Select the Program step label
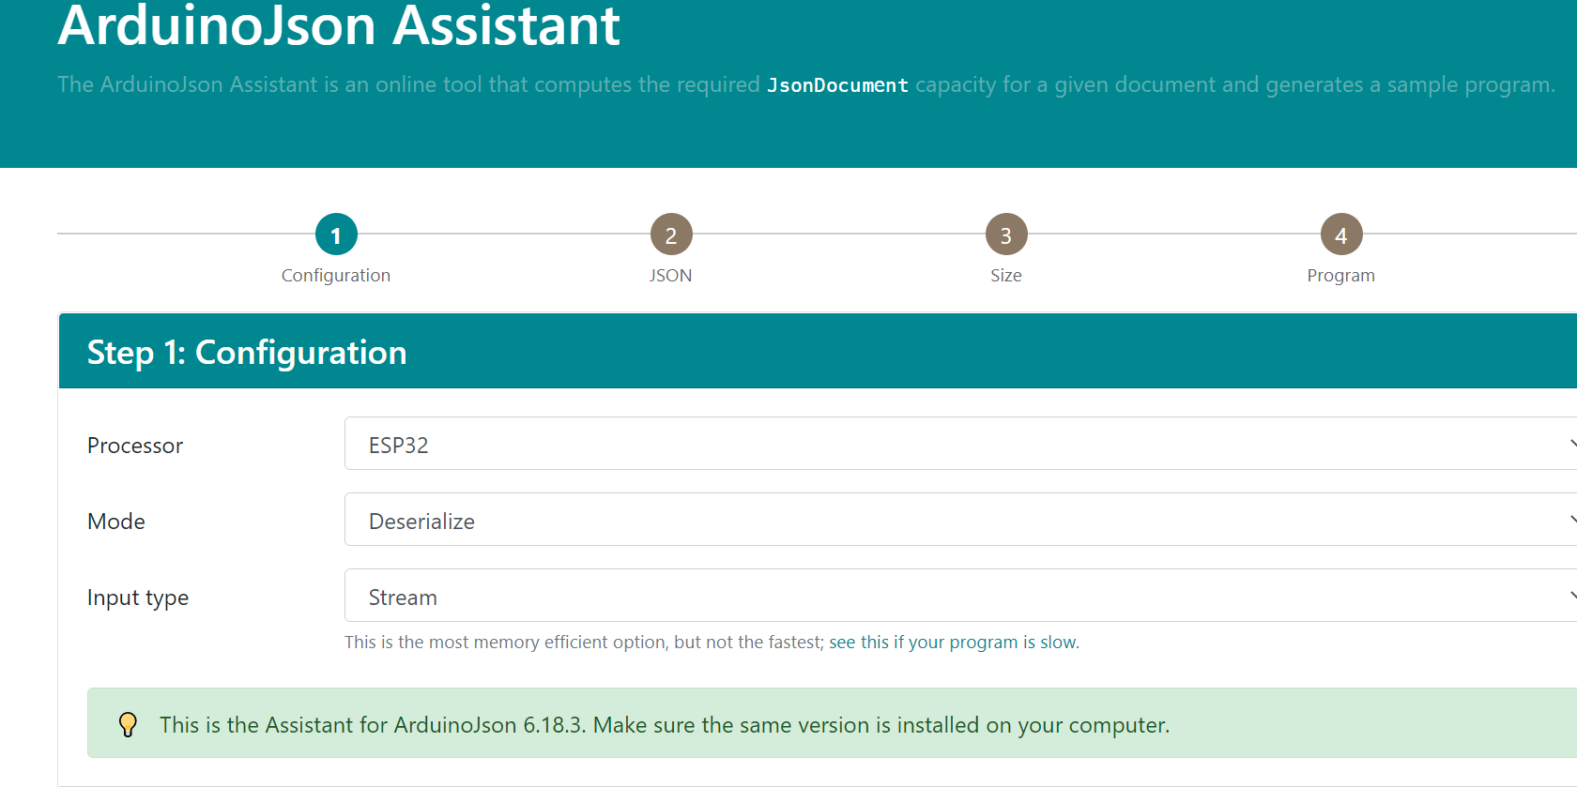The width and height of the screenshot is (1577, 787). 1341,275
